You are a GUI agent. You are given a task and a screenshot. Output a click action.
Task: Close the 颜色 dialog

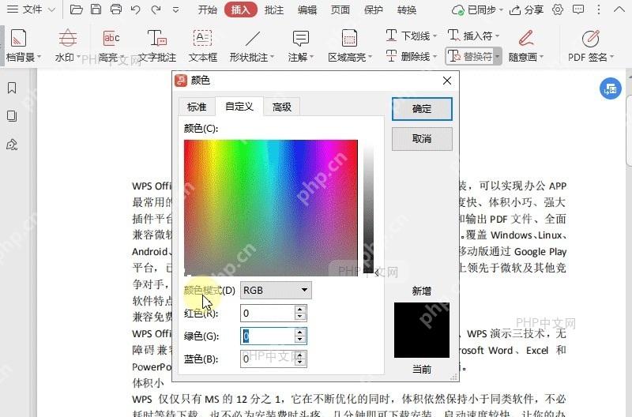tap(447, 81)
